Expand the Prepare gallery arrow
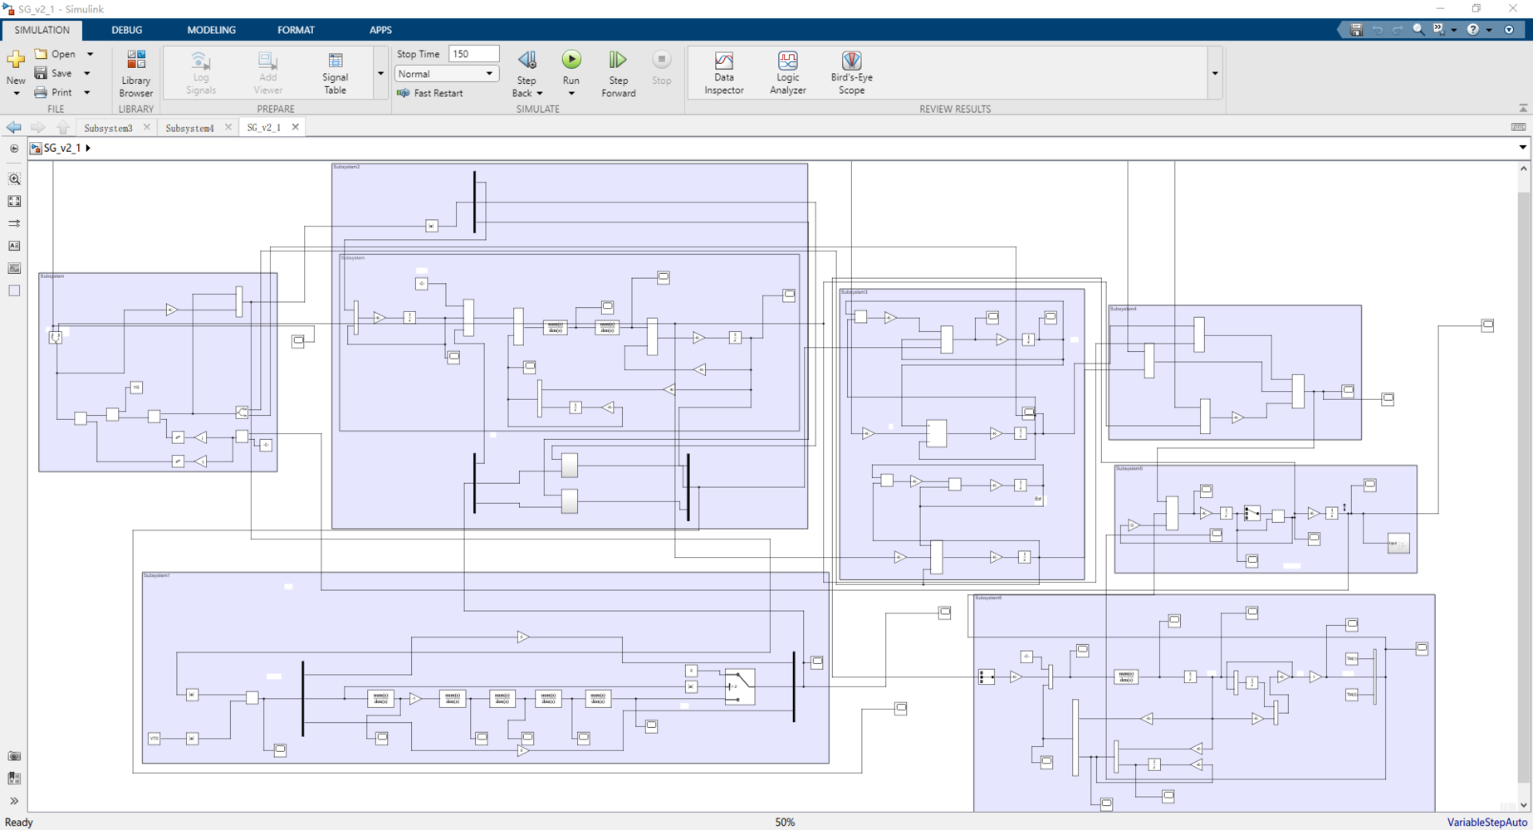Screen dimensions: 1533x830 click(x=380, y=73)
